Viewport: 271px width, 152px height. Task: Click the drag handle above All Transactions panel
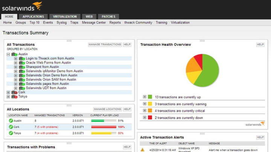69,41
